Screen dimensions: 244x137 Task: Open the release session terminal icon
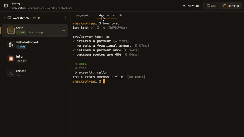(x=11, y=73)
